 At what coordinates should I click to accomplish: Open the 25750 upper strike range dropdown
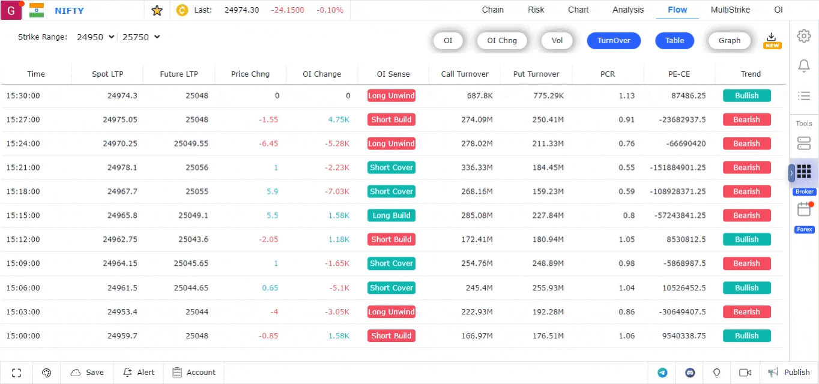tap(141, 37)
